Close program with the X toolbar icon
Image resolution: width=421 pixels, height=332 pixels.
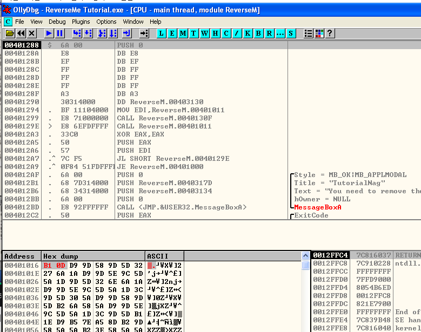32,33
